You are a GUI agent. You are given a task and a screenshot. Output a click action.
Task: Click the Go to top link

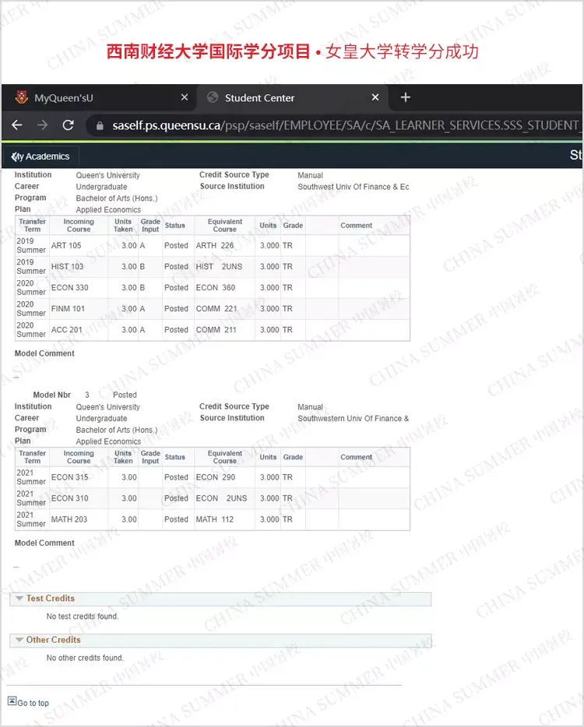point(33,703)
